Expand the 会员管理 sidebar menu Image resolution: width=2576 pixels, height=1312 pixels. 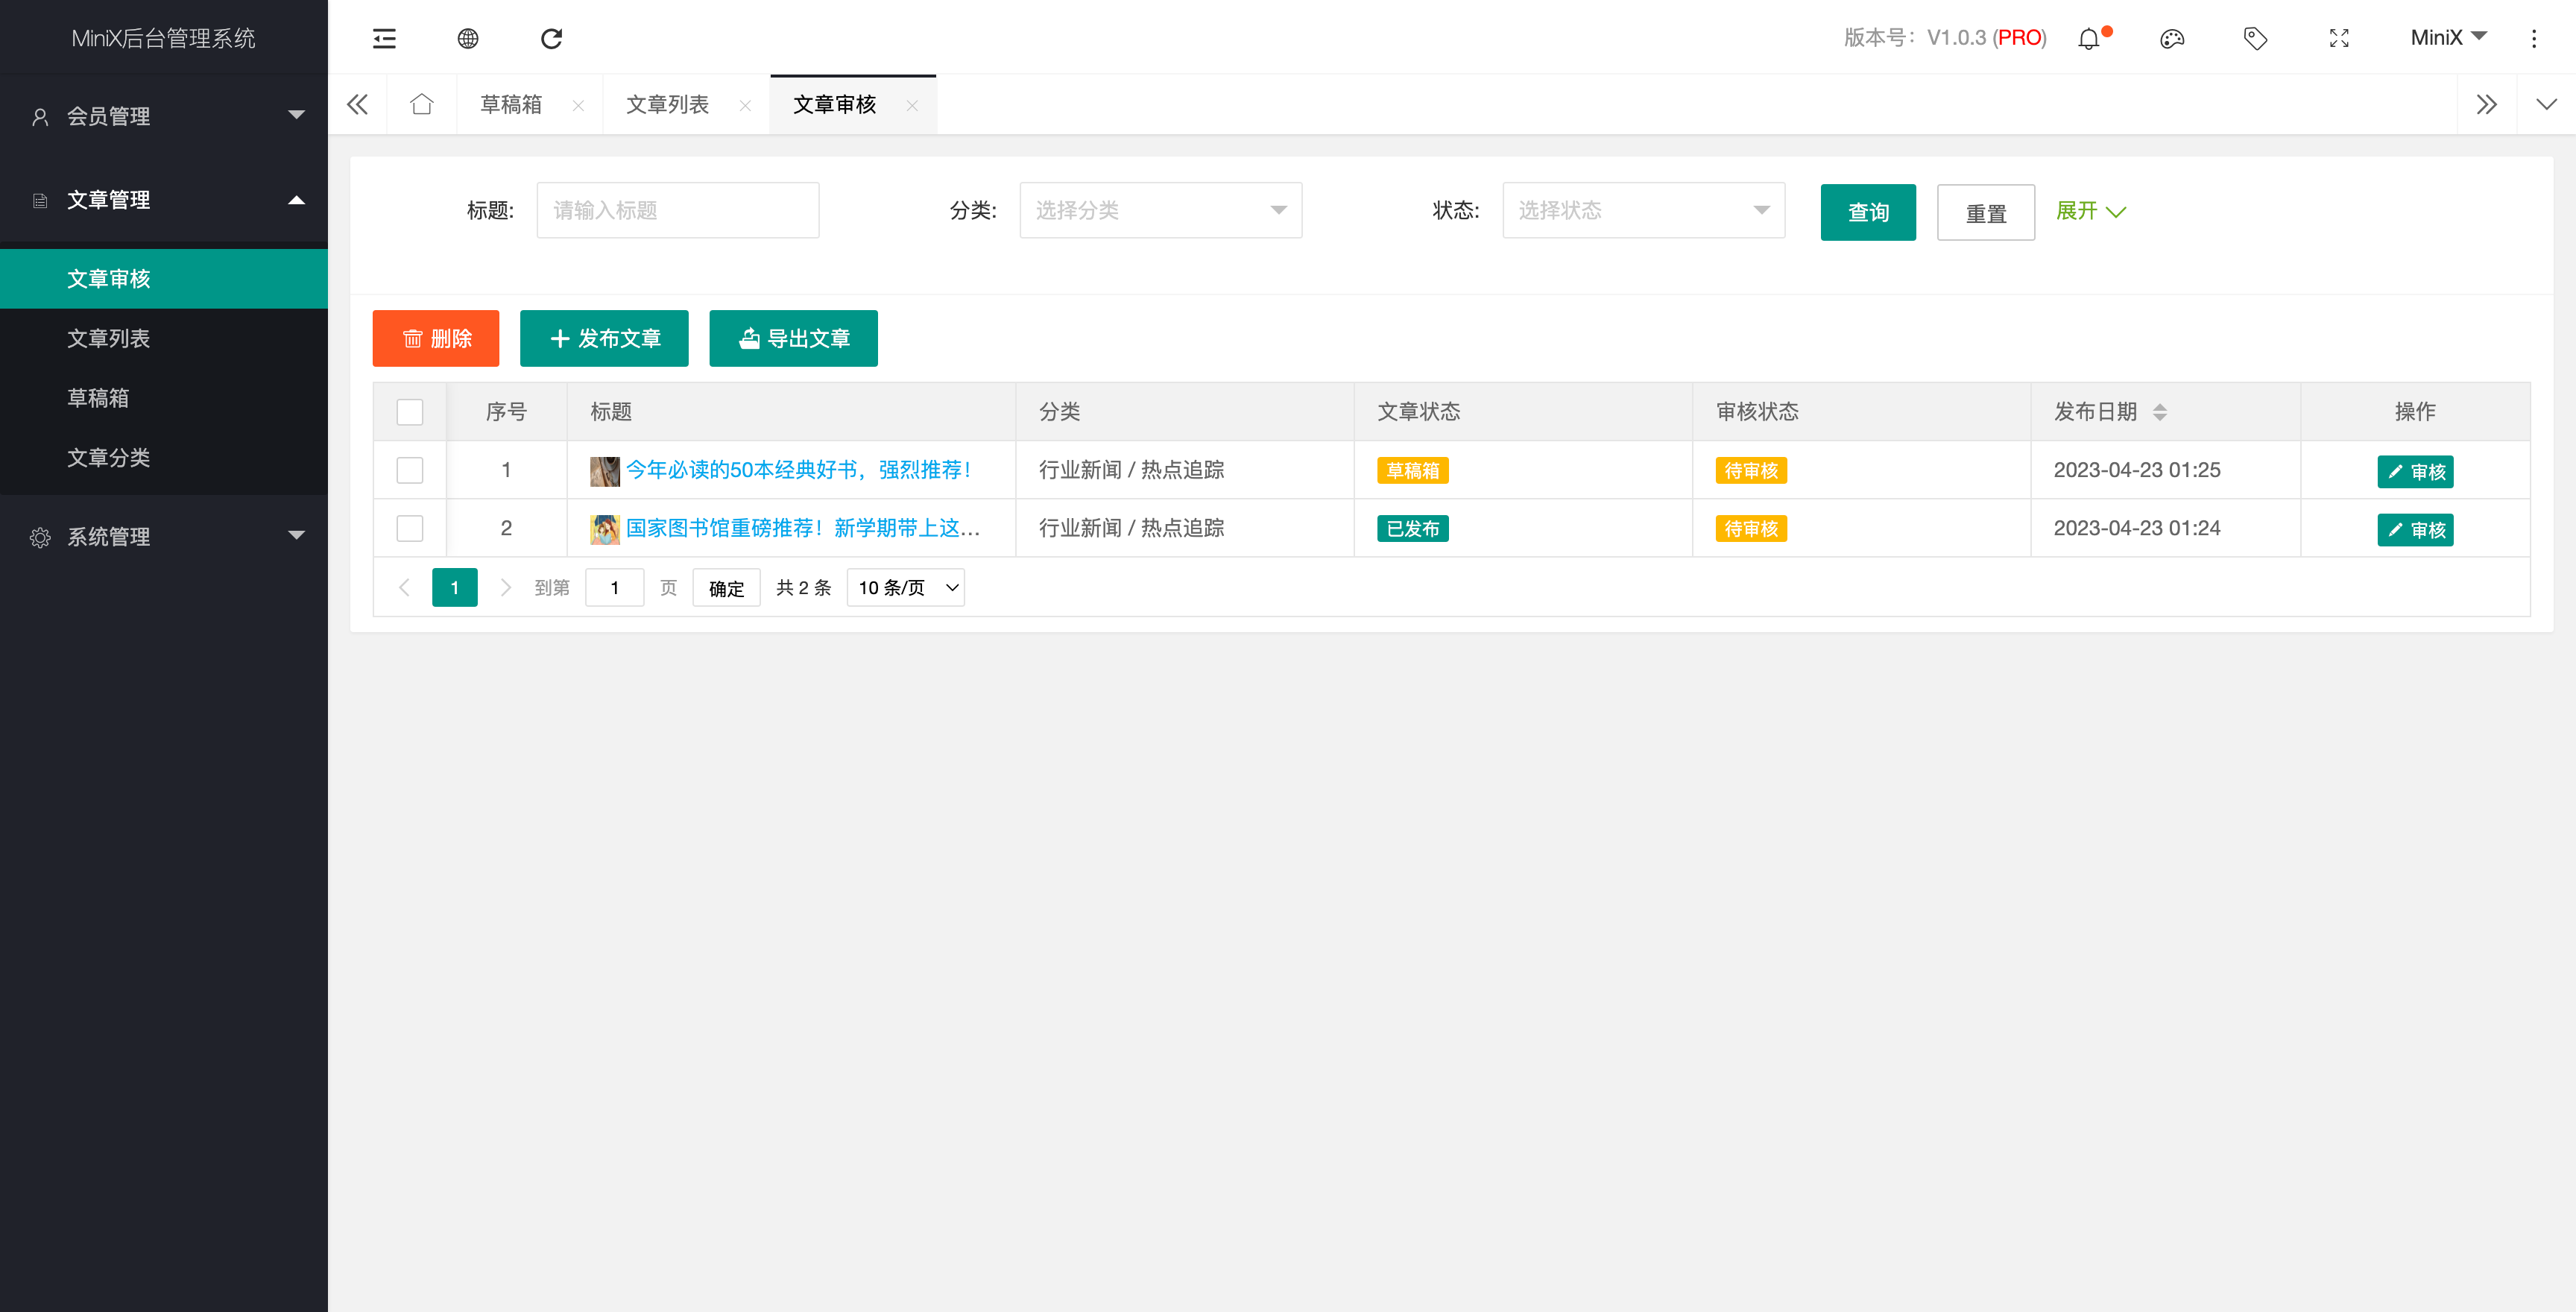tap(165, 116)
